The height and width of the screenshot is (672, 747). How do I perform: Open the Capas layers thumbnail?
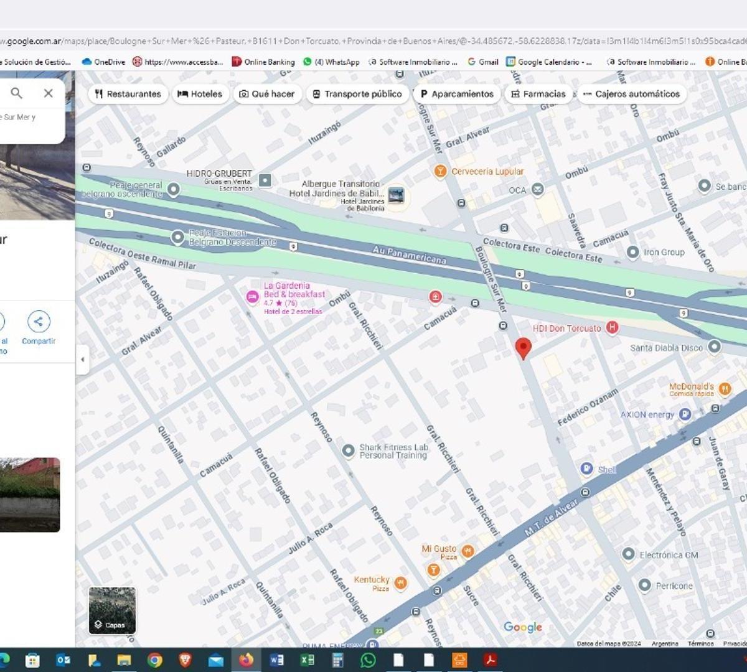click(112, 610)
